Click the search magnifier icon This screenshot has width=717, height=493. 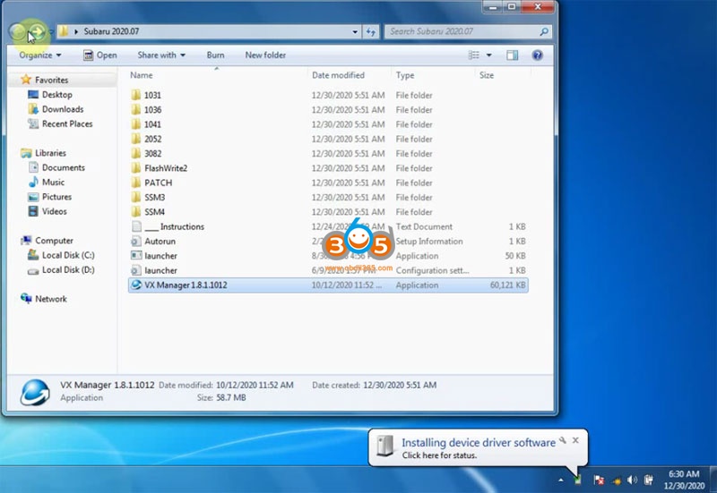(x=544, y=31)
